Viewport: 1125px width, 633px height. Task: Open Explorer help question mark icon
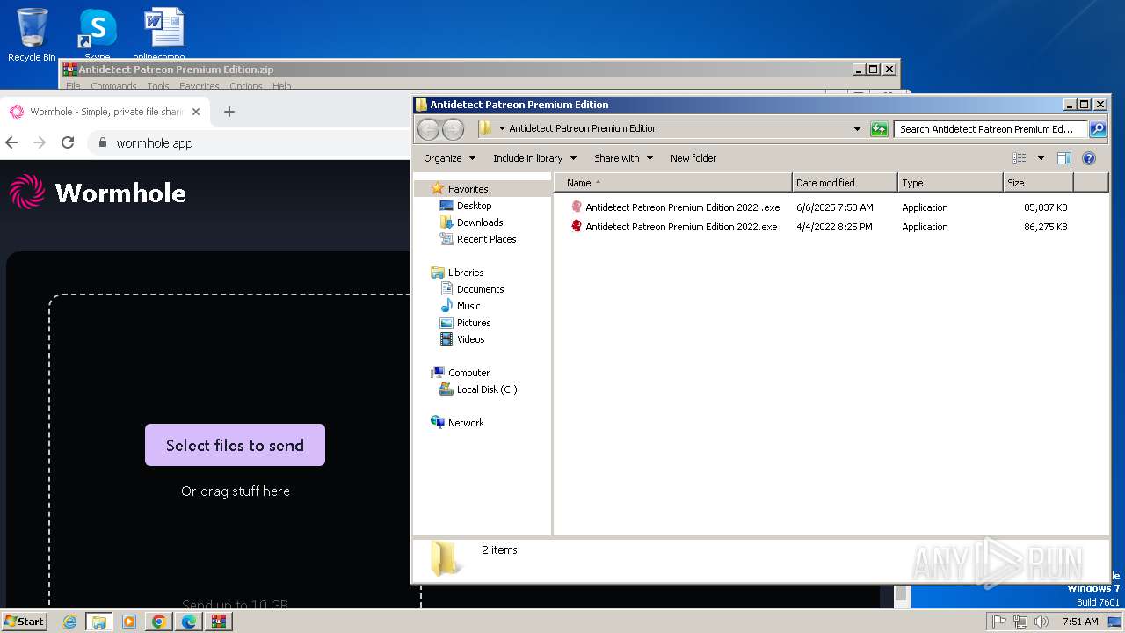[x=1089, y=158]
